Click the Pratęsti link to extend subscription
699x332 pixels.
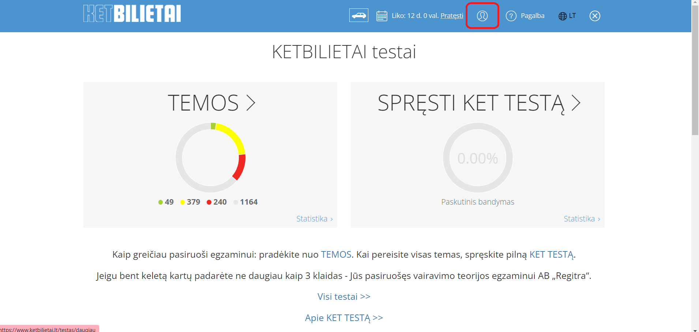(x=452, y=16)
